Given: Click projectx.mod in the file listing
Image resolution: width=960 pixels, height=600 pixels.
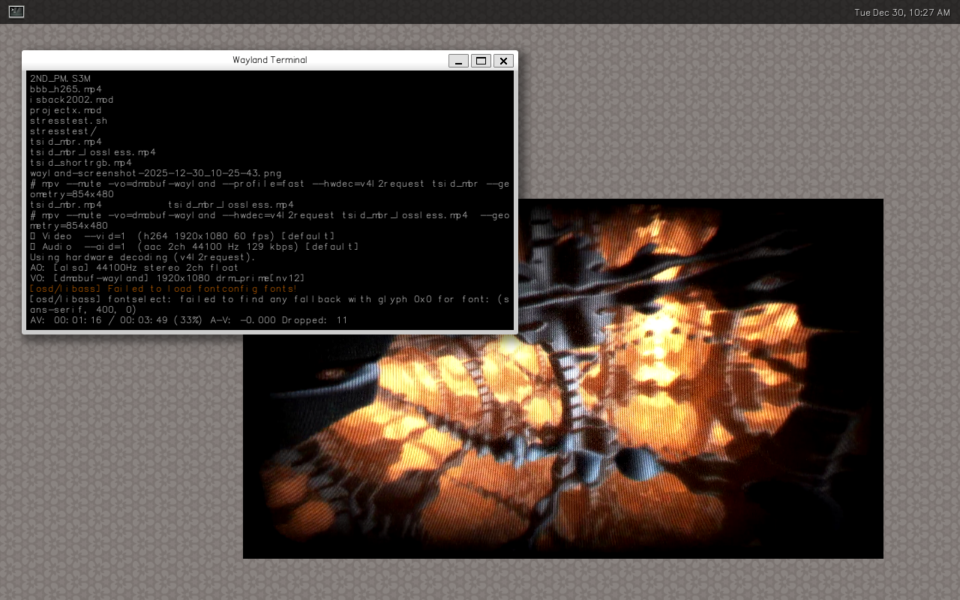Looking at the screenshot, I should click(66, 110).
